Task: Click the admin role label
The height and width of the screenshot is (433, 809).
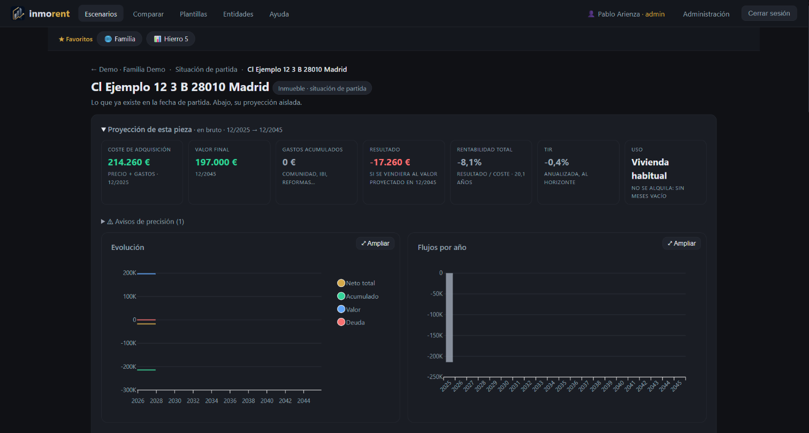Action: pyautogui.click(x=655, y=14)
